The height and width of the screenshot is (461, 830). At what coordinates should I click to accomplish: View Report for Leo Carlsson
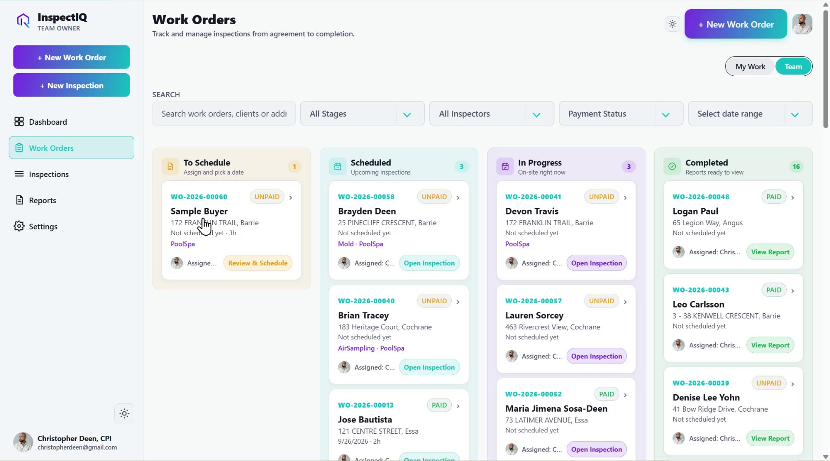(x=770, y=345)
